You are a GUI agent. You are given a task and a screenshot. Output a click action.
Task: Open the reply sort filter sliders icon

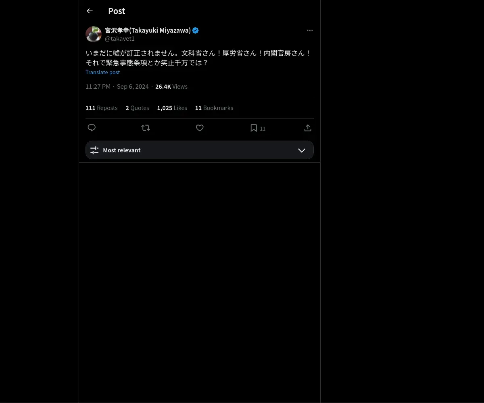[x=94, y=150]
